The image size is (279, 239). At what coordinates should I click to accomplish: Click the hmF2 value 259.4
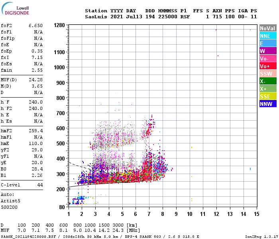coord(35,131)
